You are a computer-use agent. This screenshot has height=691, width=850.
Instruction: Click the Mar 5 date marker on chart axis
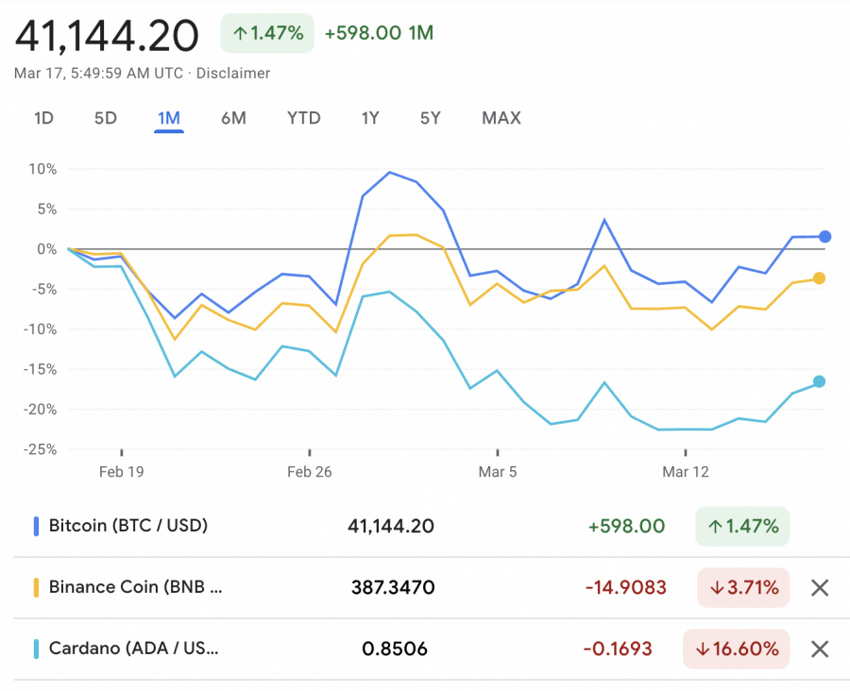coord(498,472)
